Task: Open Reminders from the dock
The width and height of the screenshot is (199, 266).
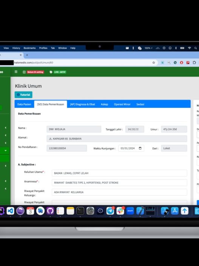Action: [60, 211]
